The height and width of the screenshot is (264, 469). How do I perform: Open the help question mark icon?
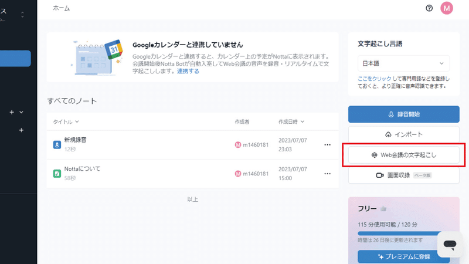(429, 8)
